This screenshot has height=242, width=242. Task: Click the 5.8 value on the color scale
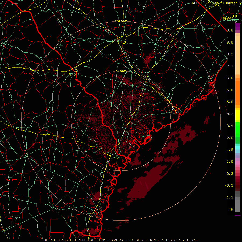pos(230,90)
